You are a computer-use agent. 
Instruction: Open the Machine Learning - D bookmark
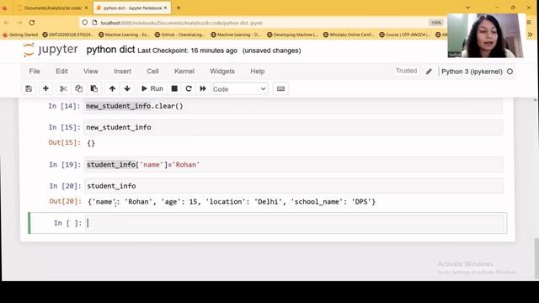236,35
